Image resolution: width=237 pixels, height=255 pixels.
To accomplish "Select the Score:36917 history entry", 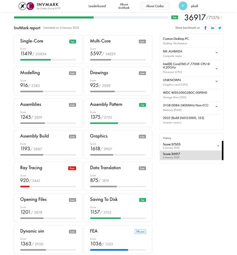I will pyautogui.click(x=190, y=155).
